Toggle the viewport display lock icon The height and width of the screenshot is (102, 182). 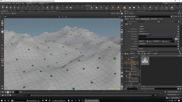click(122, 25)
